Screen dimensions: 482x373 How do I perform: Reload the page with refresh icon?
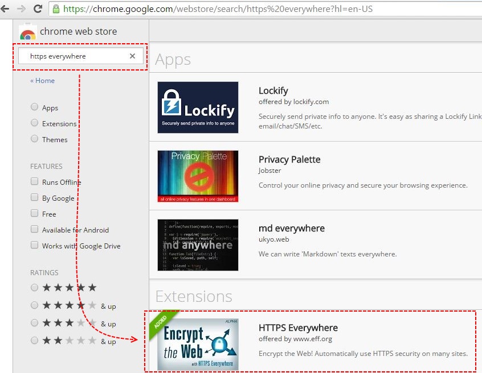coord(38,9)
